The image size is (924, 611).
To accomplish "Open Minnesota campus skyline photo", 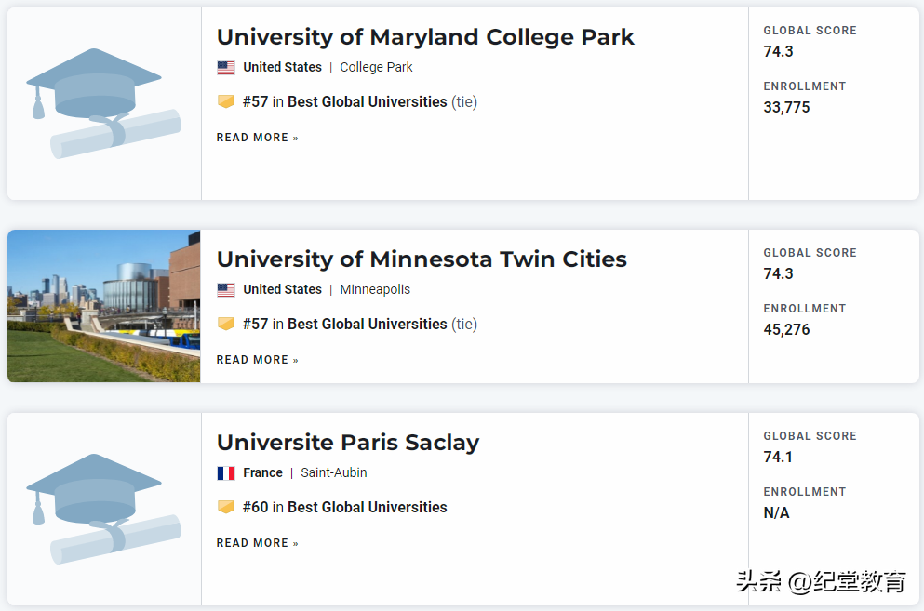I will click(x=103, y=306).
